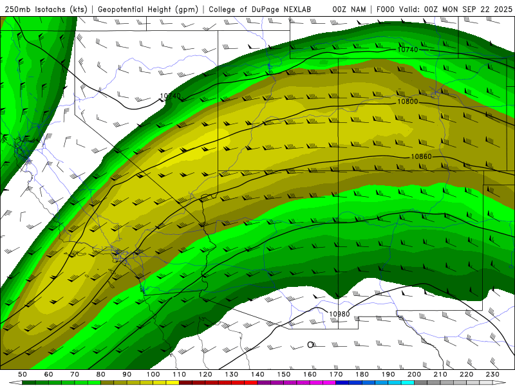Click the 90 value on the color scale
Screen dimensions: 515x386
tap(127, 374)
